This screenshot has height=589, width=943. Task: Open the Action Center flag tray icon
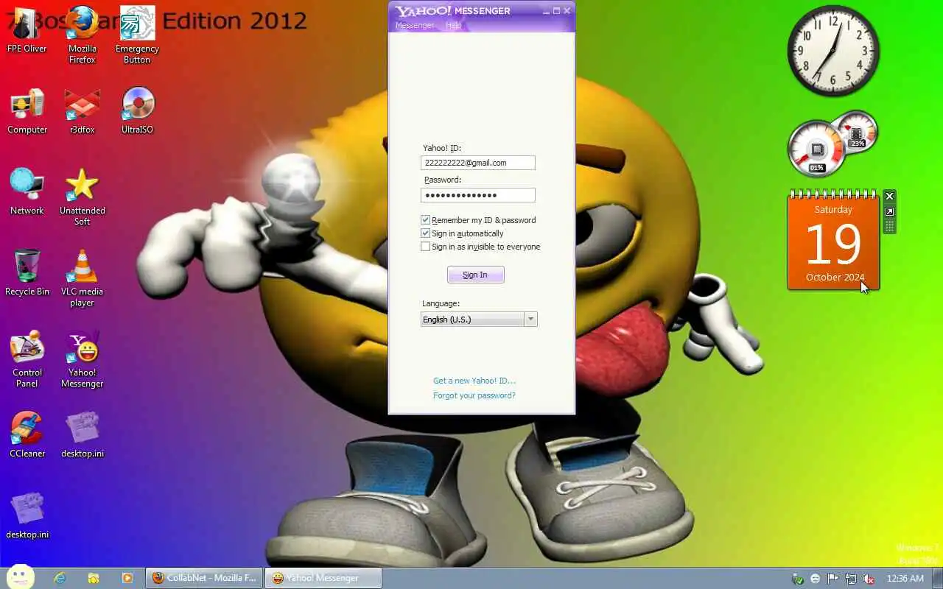tap(833, 579)
